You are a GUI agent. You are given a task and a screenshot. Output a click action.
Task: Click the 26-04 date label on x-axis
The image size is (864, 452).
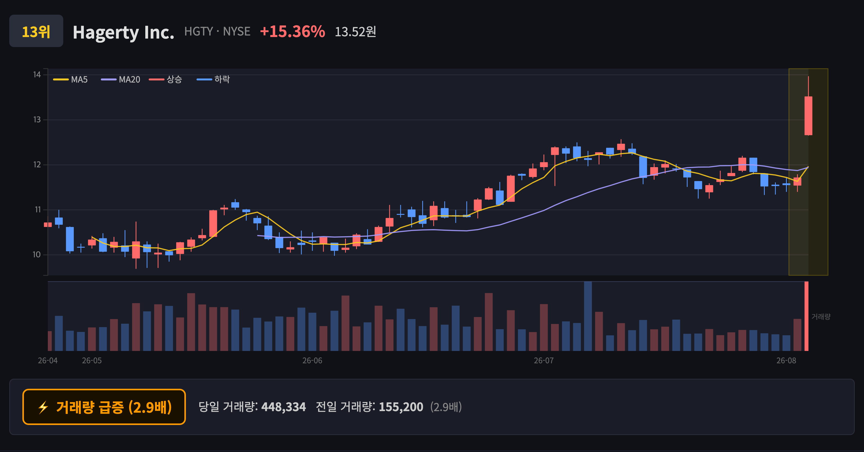coord(48,361)
